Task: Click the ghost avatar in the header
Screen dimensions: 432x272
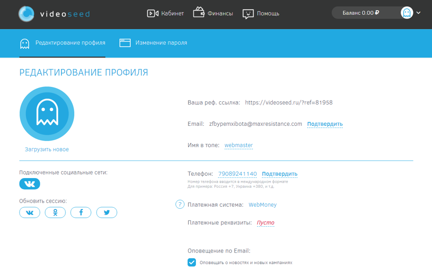Action: pos(406,13)
